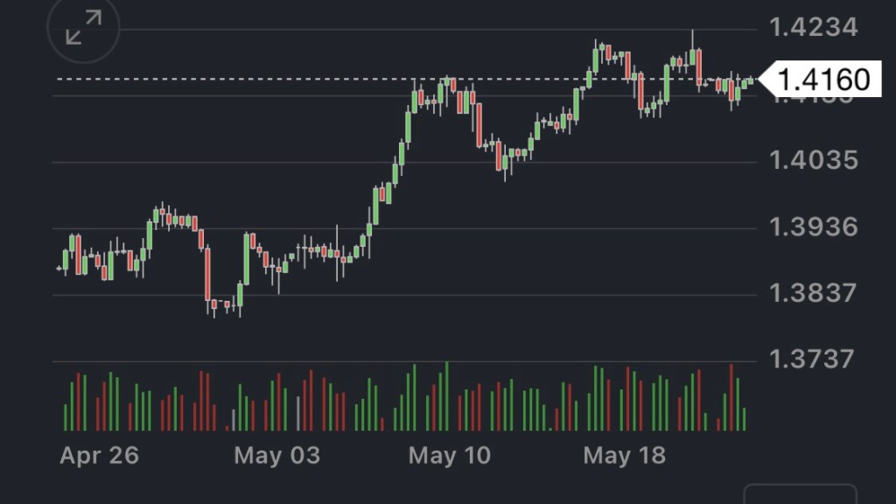896x504 pixels.
Task: Click the tallest green volume bar
Action: tap(446, 396)
